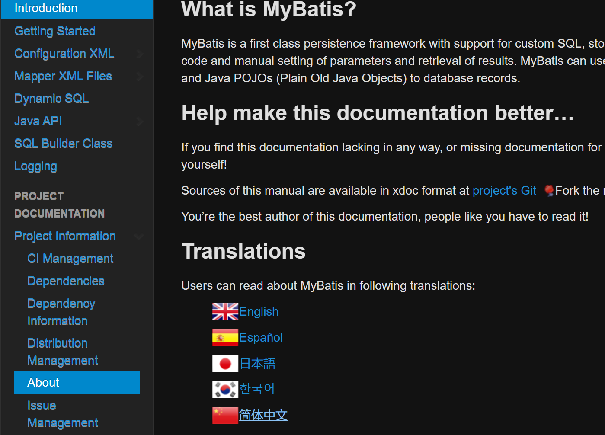Open the Java API page
This screenshot has height=435, width=605.
pos(38,121)
